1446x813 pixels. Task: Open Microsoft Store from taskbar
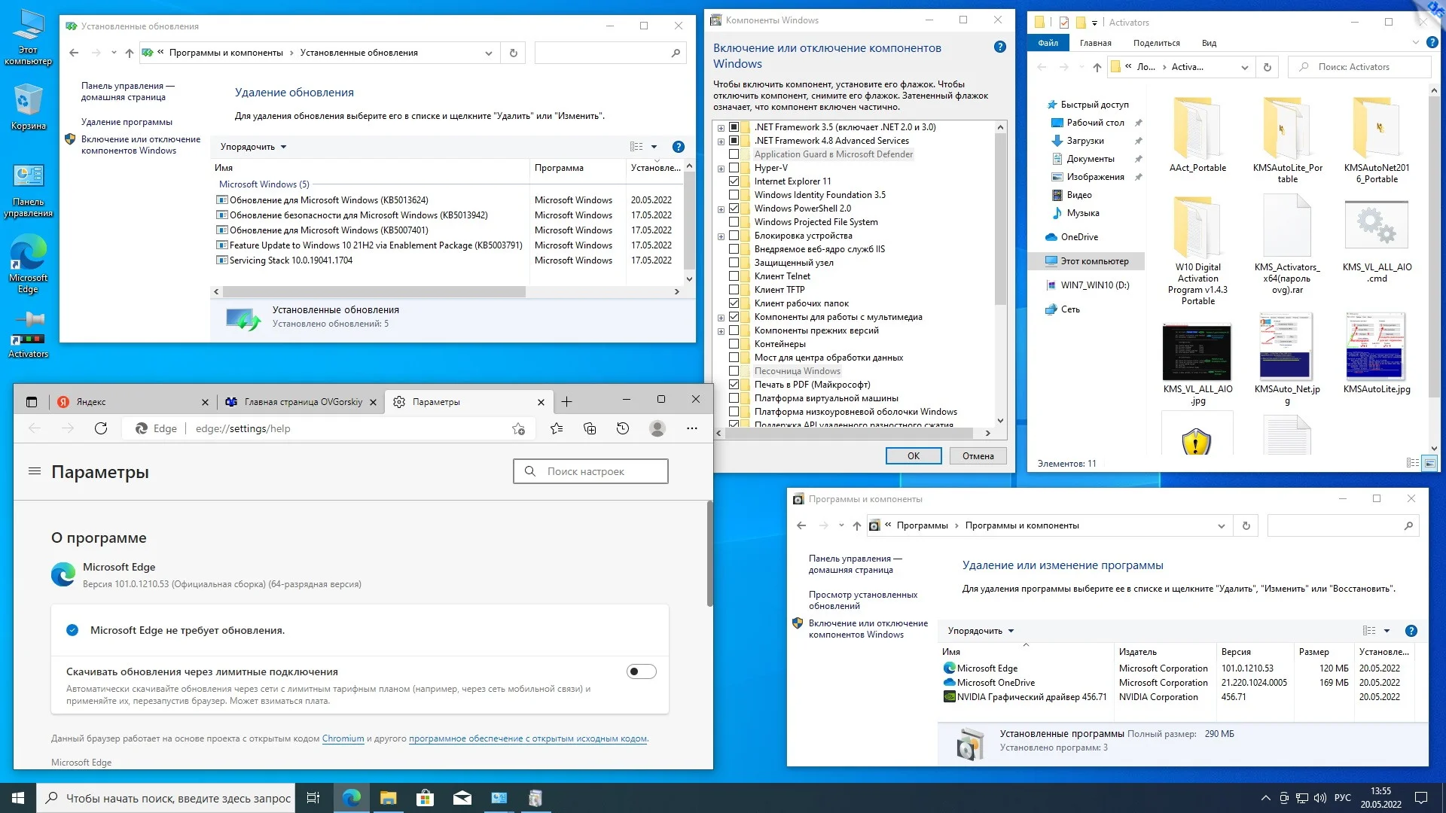(x=425, y=798)
